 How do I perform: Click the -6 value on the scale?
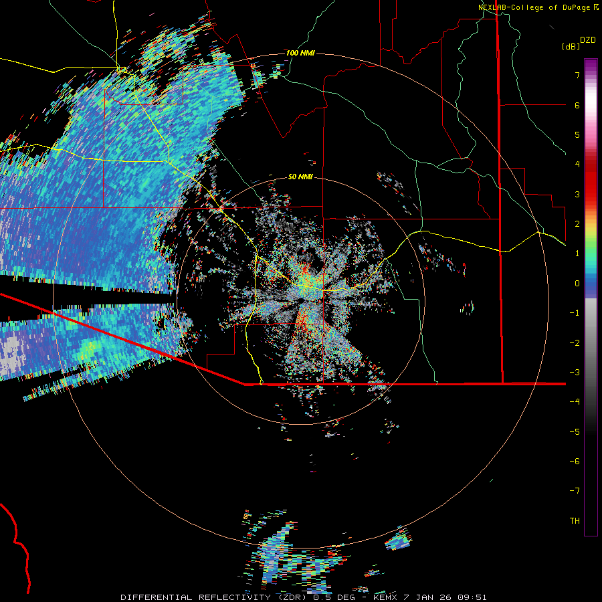tap(575, 461)
